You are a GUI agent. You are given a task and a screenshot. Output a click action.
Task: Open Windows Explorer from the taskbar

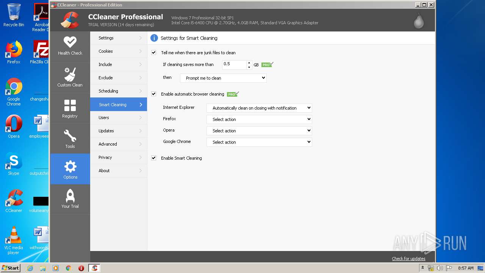(43, 268)
